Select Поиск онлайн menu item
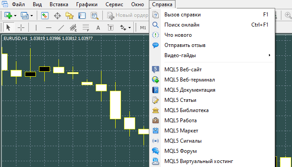The height and width of the screenshot is (167, 292). (x=212, y=25)
